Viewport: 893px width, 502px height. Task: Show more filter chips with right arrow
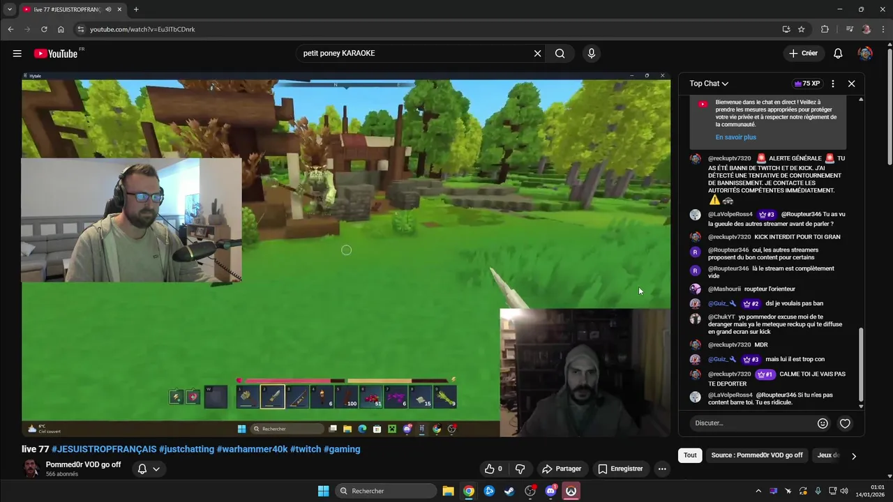point(853,456)
